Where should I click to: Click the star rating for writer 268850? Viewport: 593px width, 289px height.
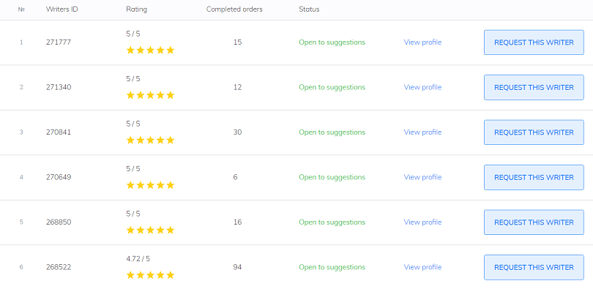150,230
